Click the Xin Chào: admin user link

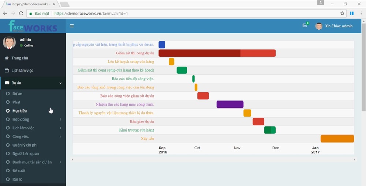click(339, 26)
